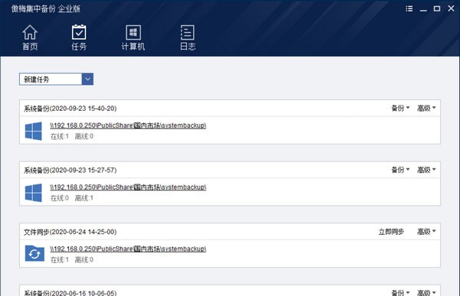
Task: Select the title 系统备份(2020-09-23 15-27-57)
Action: (x=70, y=170)
